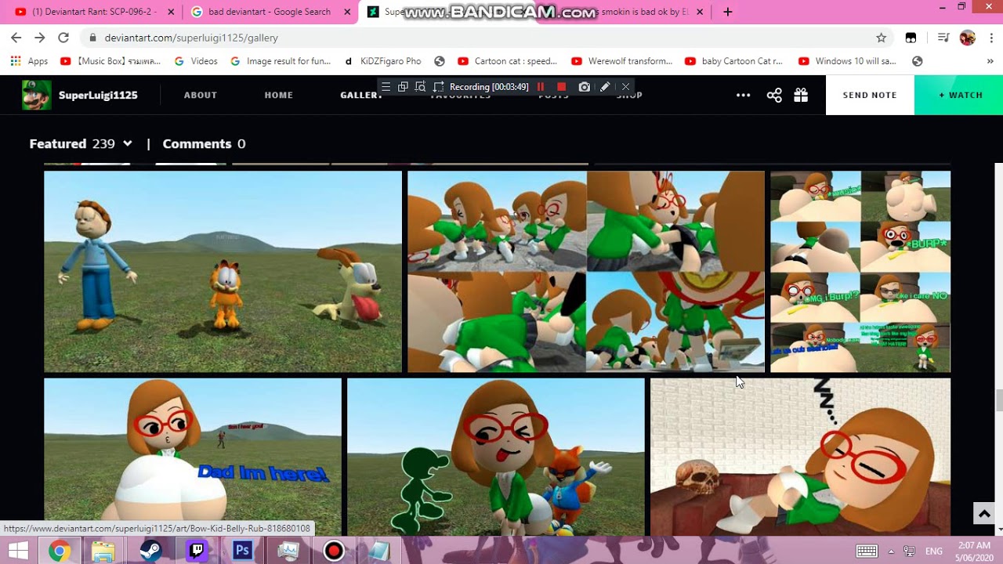Open a new browser tab

tap(727, 12)
